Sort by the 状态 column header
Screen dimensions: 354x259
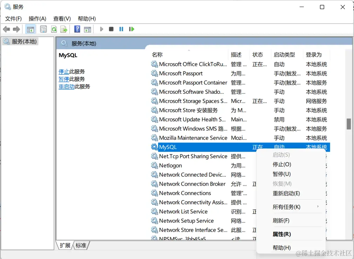(260, 54)
